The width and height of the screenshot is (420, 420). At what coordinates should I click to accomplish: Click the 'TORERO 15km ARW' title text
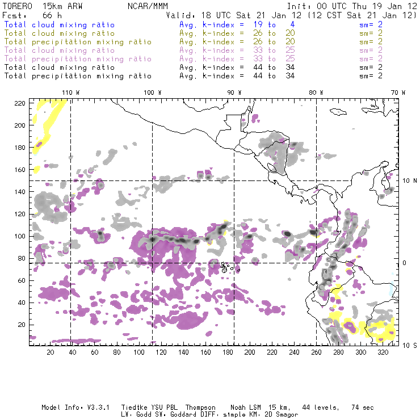coord(43,6)
